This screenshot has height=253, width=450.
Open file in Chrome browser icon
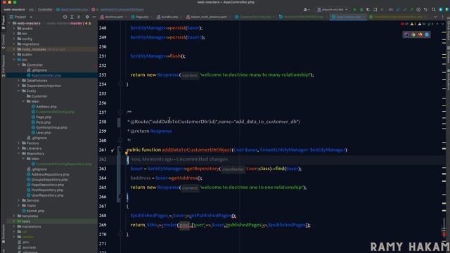coord(413,34)
